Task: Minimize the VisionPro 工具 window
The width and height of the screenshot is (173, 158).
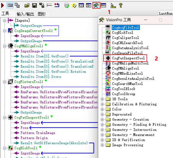Action: [146, 20]
